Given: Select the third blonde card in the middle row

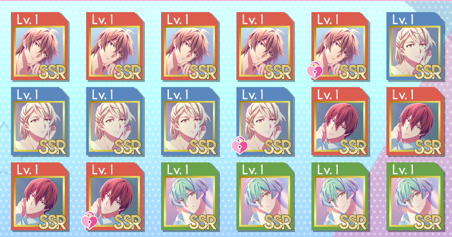Looking at the screenshot, I should (x=190, y=121).
